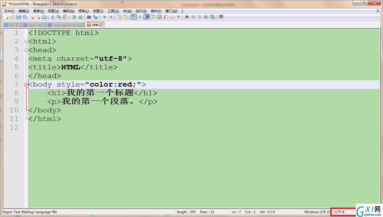Redo the edit via toolbar

[x=80, y=17]
